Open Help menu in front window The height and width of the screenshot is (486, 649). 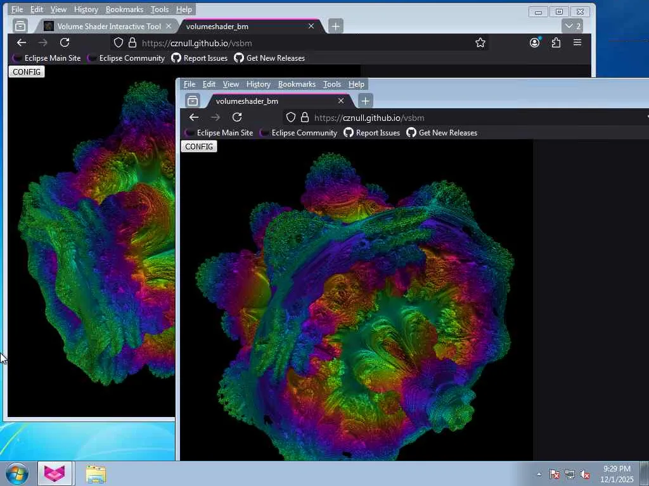click(x=356, y=84)
